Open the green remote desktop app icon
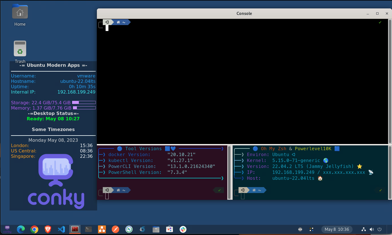Image resolution: width=392 pixels, height=235 pixels. pos(129,229)
